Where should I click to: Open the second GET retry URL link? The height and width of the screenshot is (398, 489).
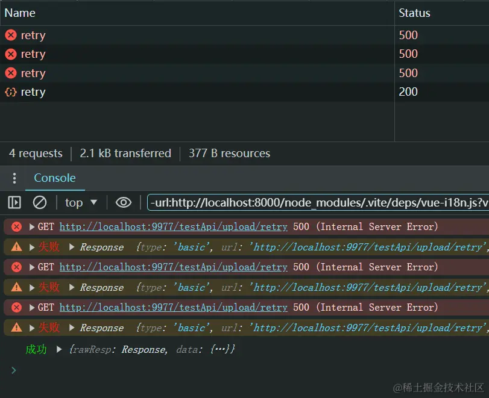[174, 267]
